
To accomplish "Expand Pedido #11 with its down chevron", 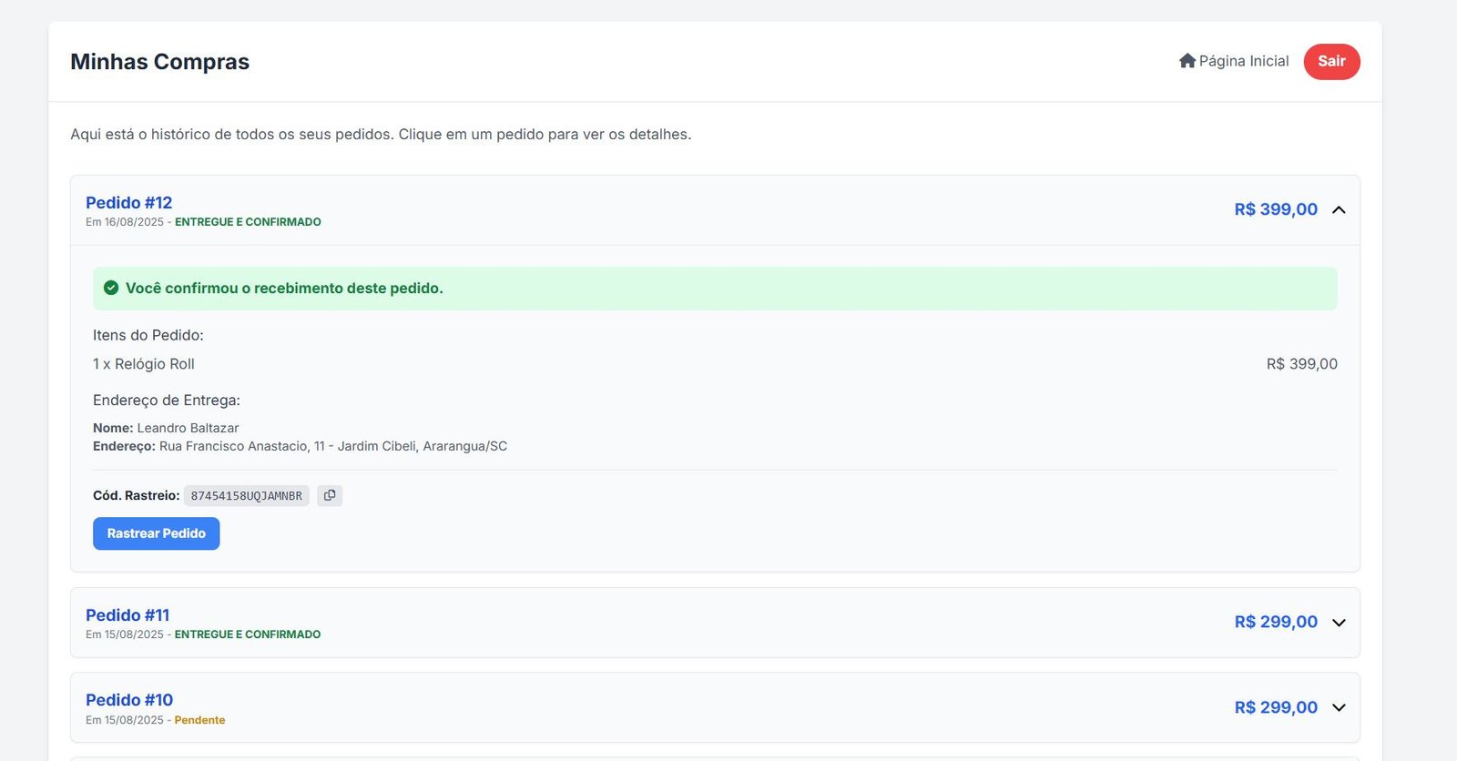I will click(1338, 623).
